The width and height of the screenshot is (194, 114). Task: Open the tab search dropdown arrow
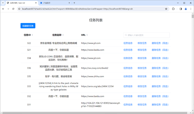pyautogui.click(x=3, y=3)
